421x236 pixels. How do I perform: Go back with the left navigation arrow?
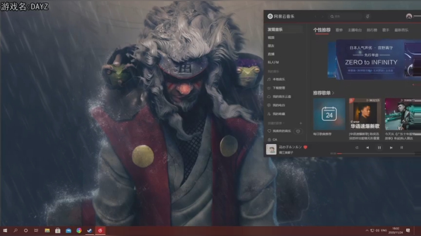pyautogui.click(x=316, y=16)
